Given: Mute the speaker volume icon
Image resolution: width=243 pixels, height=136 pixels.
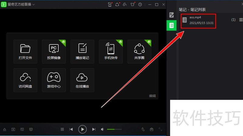Looking at the screenshot, I should click(102, 129).
